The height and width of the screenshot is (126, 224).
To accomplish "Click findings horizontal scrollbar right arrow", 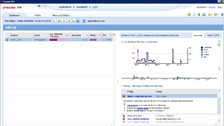I will [x=216, y=124].
